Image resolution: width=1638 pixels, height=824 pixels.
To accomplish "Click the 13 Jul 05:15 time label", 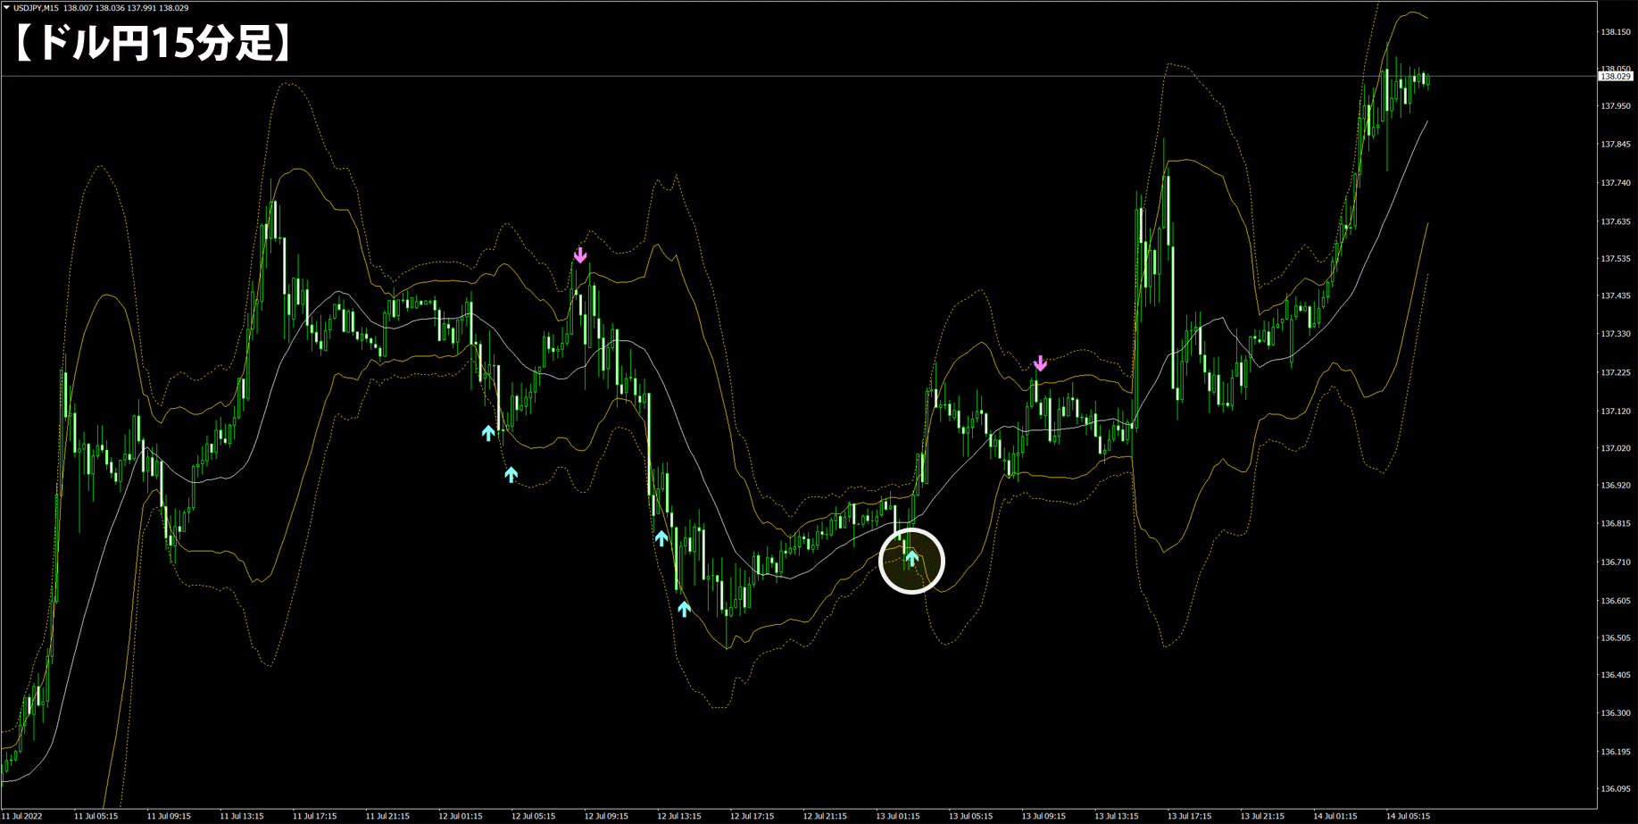I will pos(971,816).
